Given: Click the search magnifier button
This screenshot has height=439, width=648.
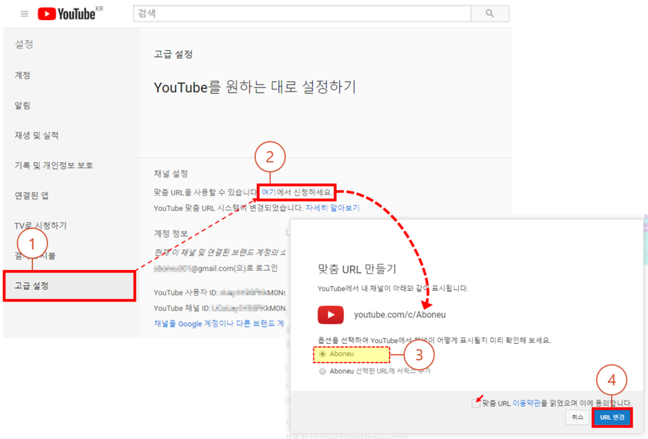Looking at the screenshot, I should coord(490,13).
